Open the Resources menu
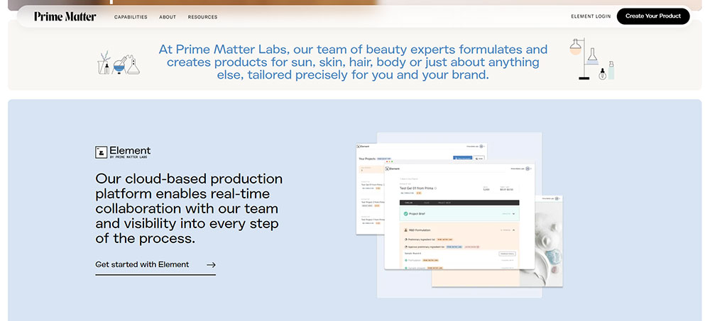The width and height of the screenshot is (710, 321). coord(202,17)
